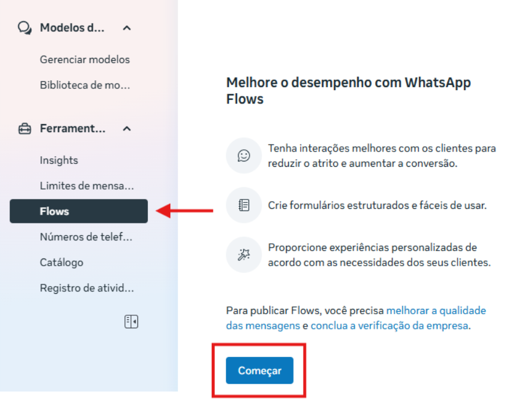Click the magic wand sparkle icon

(244, 255)
